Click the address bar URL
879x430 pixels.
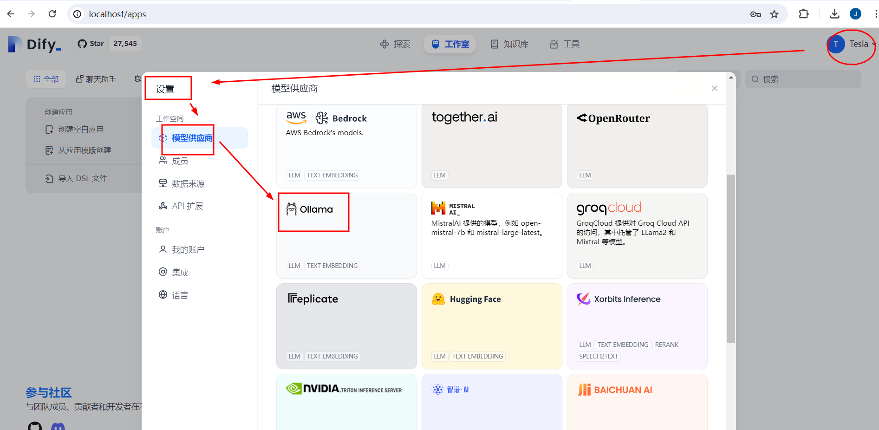(117, 14)
